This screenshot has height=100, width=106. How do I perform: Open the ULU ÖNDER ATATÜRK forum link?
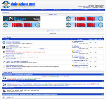pyautogui.click(x=12, y=46)
